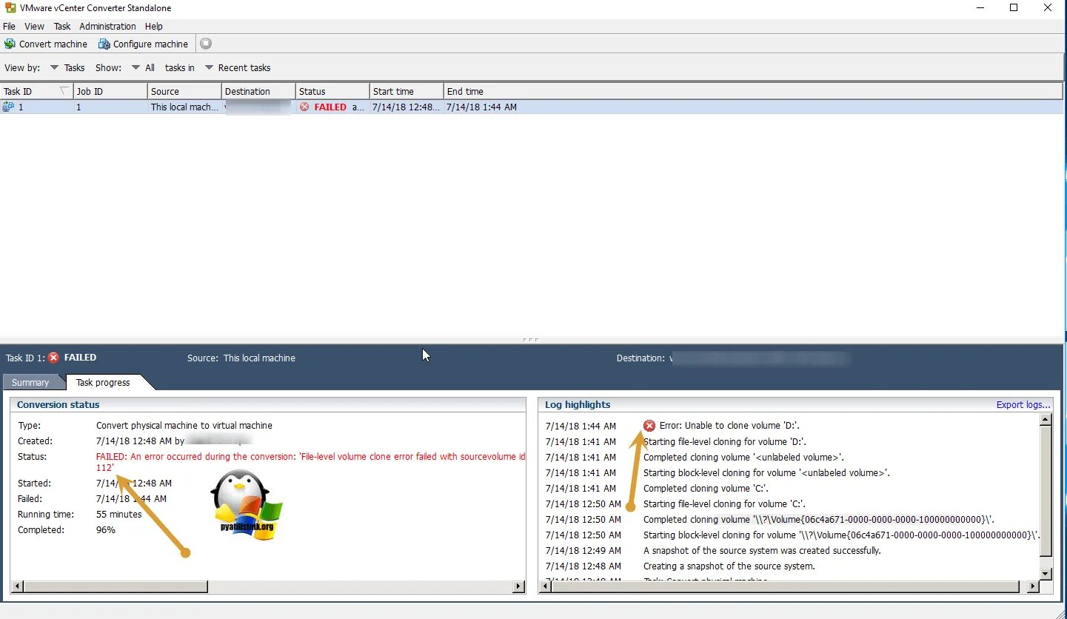
Task: Click Log highlights scroll up arrow
Action: pyautogui.click(x=1046, y=420)
